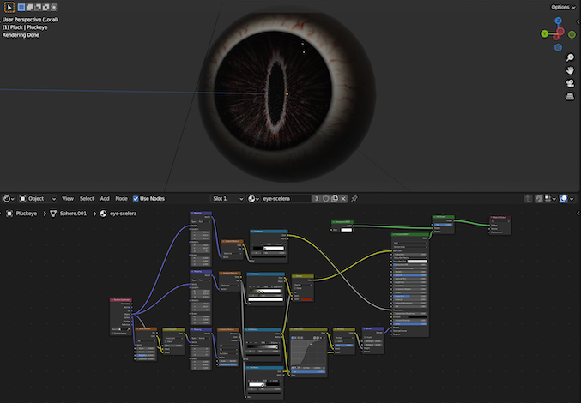Click the green Y axis on navigation gizmo
The image size is (581, 403).
point(545,33)
